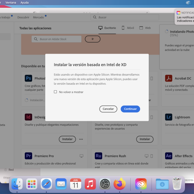This screenshot has height=194, width=194.
Task: Click "Acrobat DC" app title
Action: pyautogui.click(x=183, y=79)
